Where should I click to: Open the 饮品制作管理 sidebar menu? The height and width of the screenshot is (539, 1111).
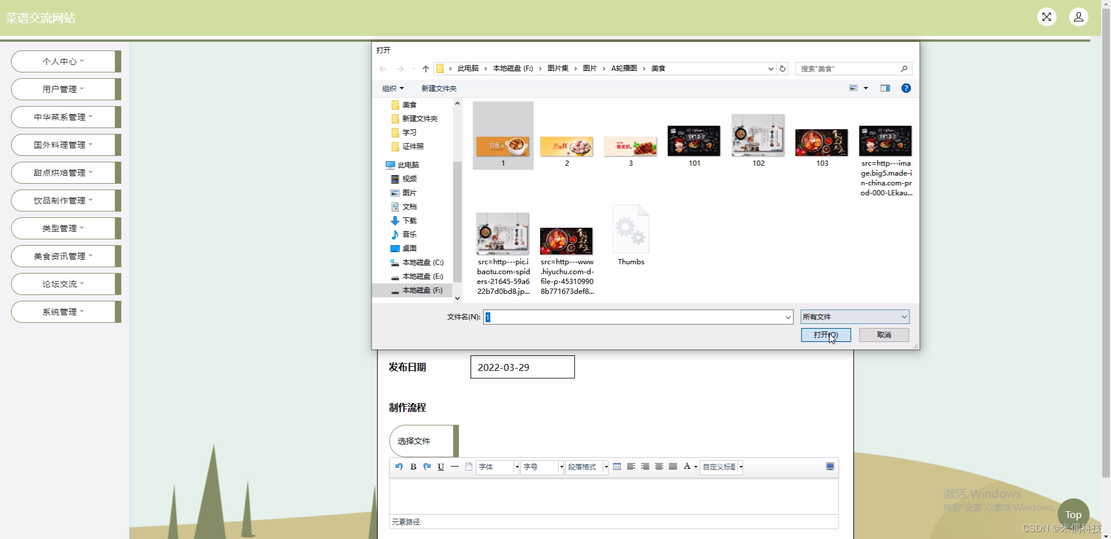(x=66, y=201)
